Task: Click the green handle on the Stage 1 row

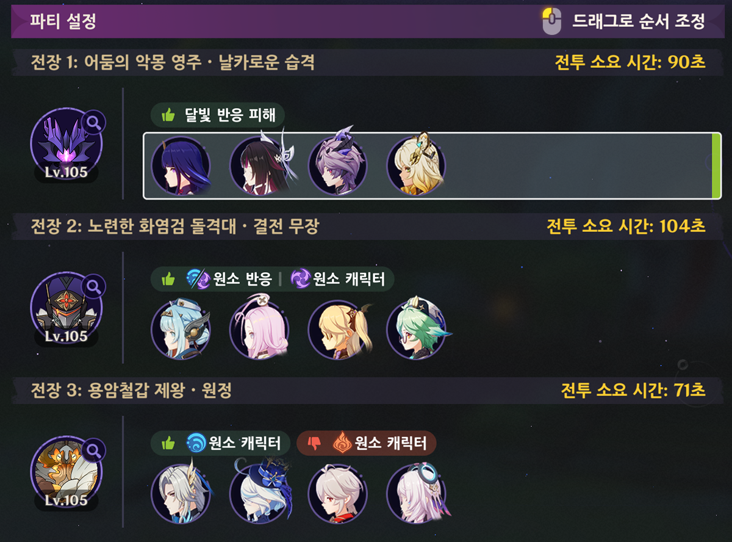Action: (716, 165)
